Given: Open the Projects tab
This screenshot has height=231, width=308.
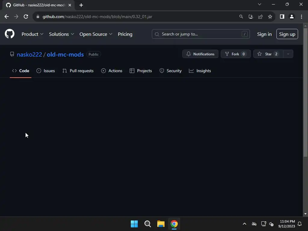Looking at the screenshot, I should [x=141, y=71].
